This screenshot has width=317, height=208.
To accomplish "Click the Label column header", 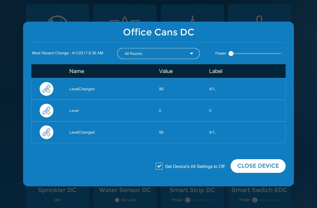I will (216, 71).
